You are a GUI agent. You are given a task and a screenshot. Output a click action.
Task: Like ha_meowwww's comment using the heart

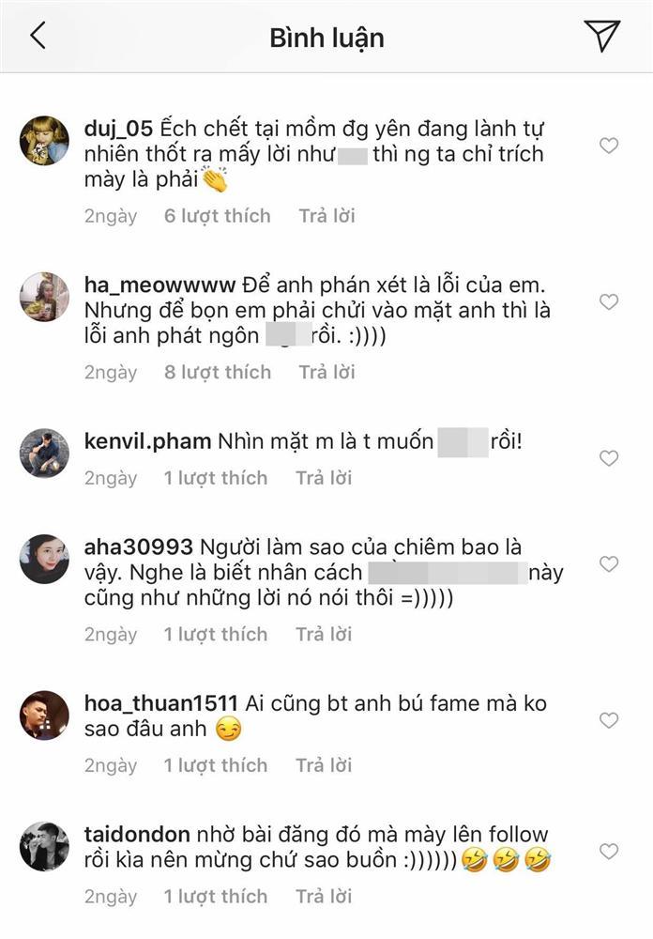click(x=609, y=300)
